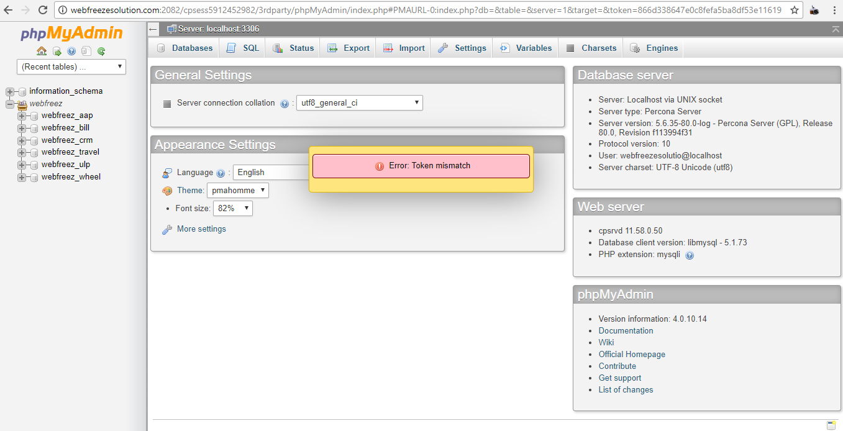
Task: Reload the page with the browser refresh icon
Action: click(43, 10)
